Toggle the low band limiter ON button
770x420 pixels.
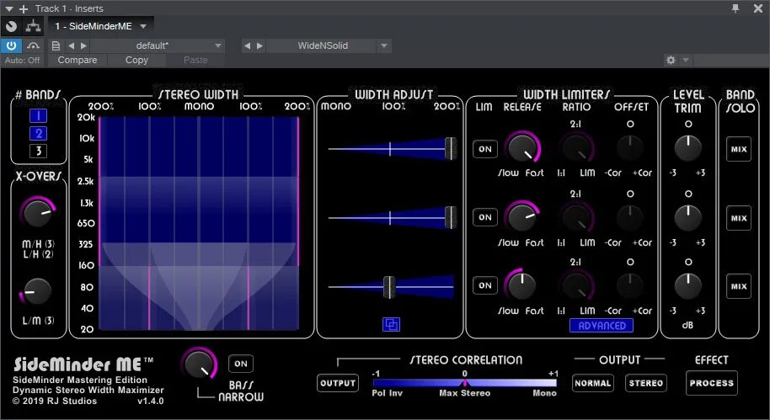click(x=485, y=285)
